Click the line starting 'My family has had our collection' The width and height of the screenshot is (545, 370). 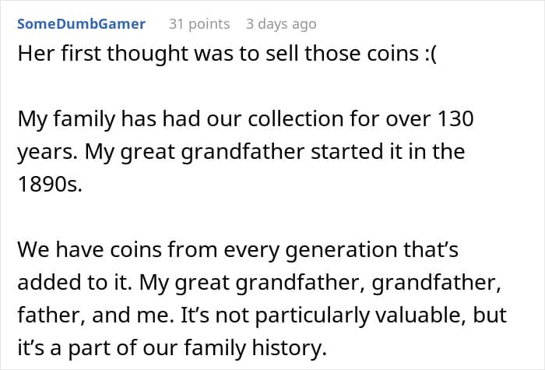click(x=245, y=119)
